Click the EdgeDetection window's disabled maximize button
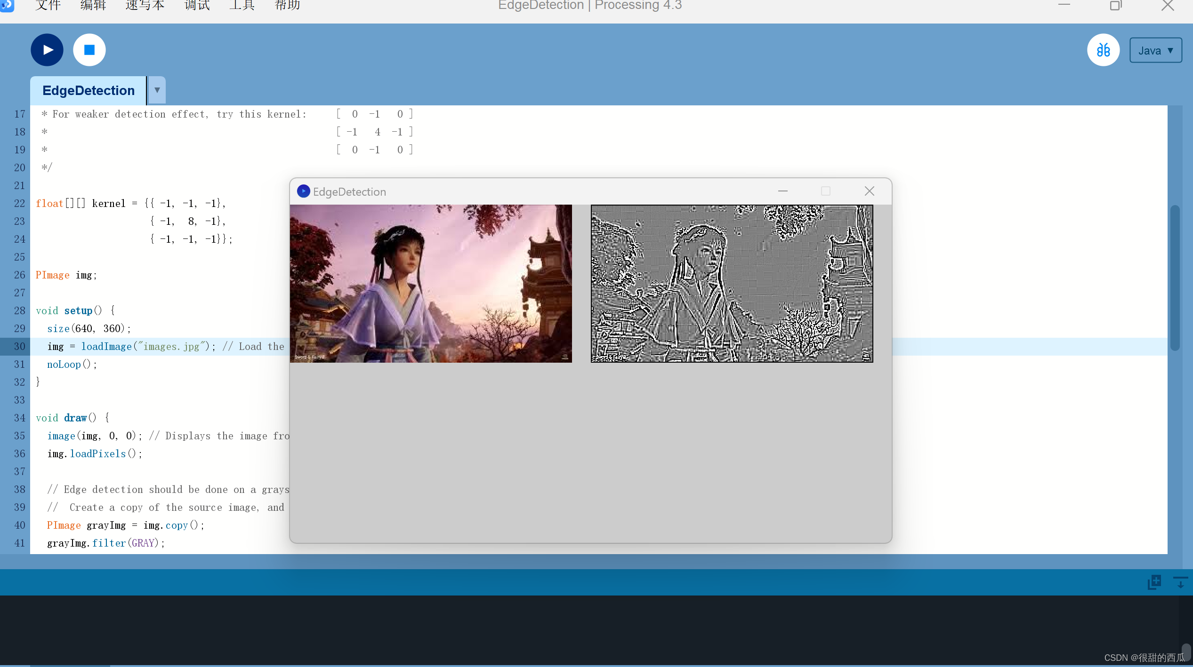Image resolution: width=1193 pixels, height=667 pixels. coord(826,191)
